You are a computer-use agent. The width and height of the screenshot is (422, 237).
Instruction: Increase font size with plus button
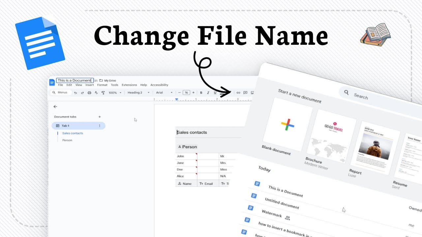tap(193, 93)
